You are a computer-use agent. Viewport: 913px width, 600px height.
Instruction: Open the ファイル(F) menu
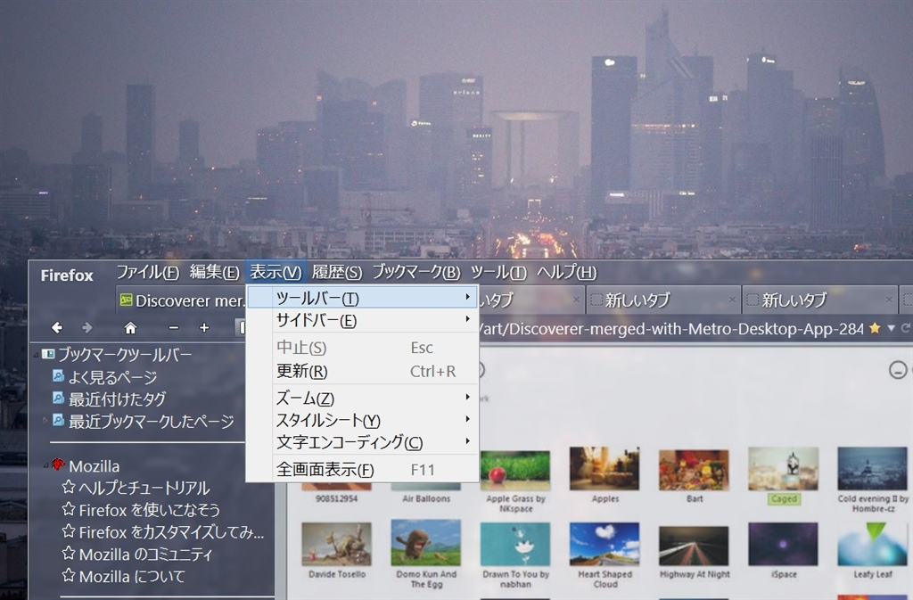pos(148,272)
